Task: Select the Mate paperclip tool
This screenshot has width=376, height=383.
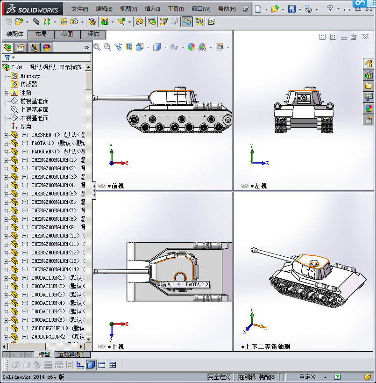Action: coord(35,22)
